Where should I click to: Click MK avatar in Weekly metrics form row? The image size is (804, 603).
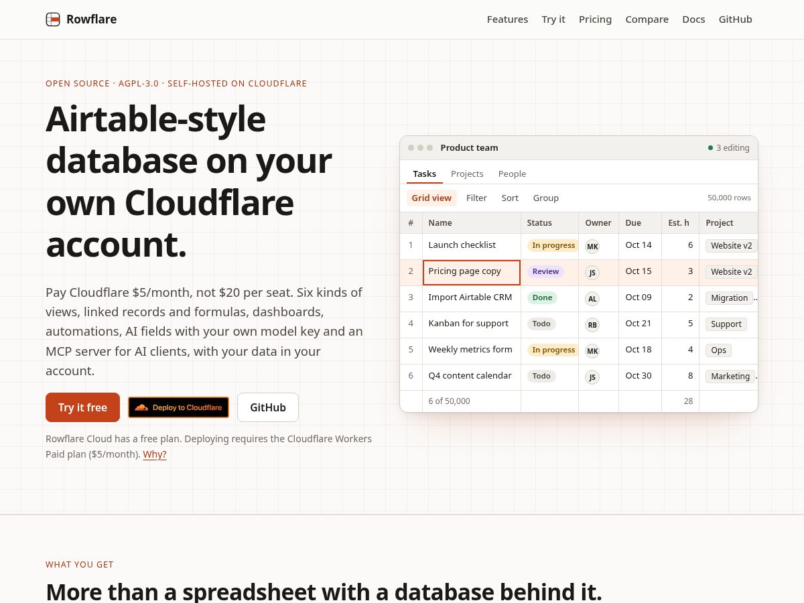pyautogui.click(x=592, y=351)
